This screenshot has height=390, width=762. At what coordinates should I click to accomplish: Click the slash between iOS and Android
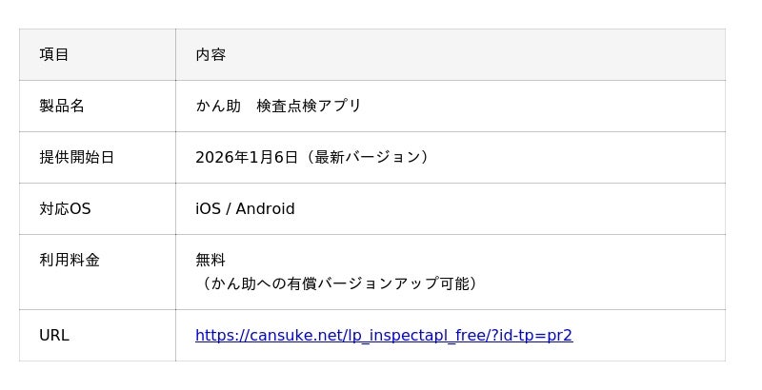pyautogui.click(x=228, y=208)
